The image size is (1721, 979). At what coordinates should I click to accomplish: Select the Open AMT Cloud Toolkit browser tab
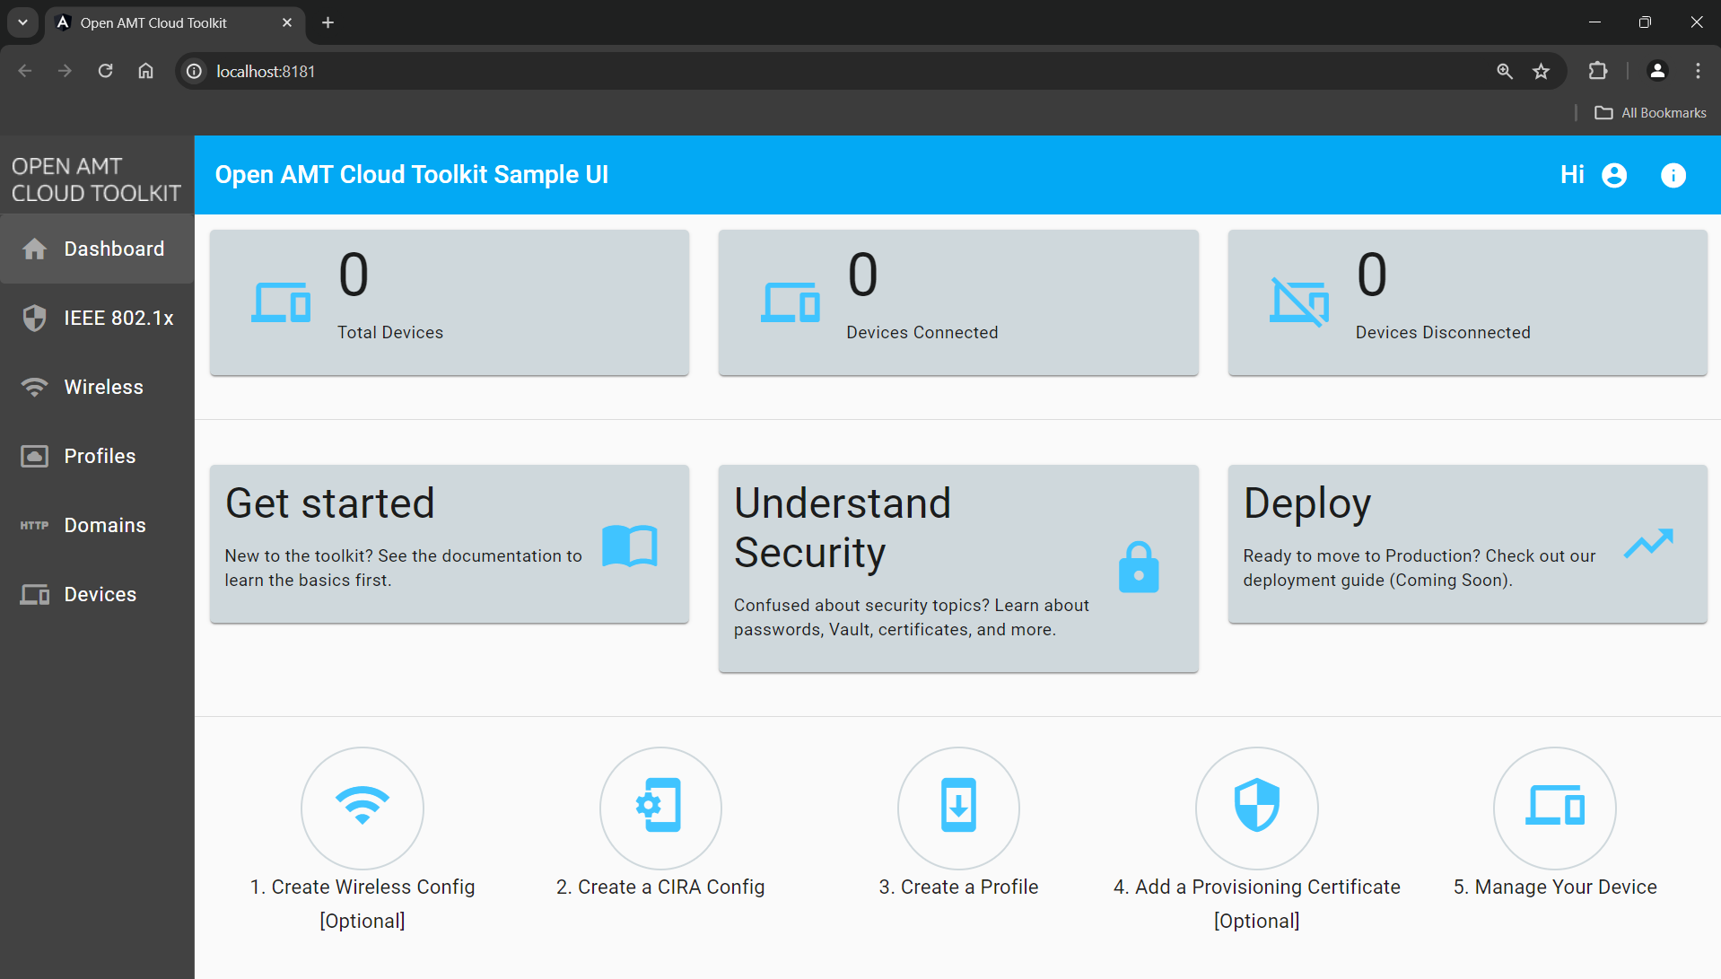175,22
